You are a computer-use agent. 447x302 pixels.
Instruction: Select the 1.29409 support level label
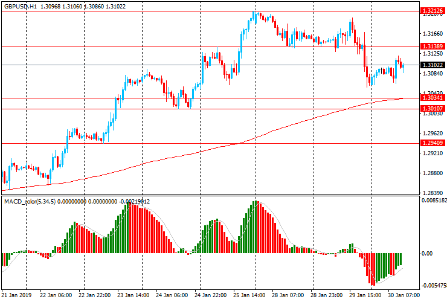(x=433, y=143)
